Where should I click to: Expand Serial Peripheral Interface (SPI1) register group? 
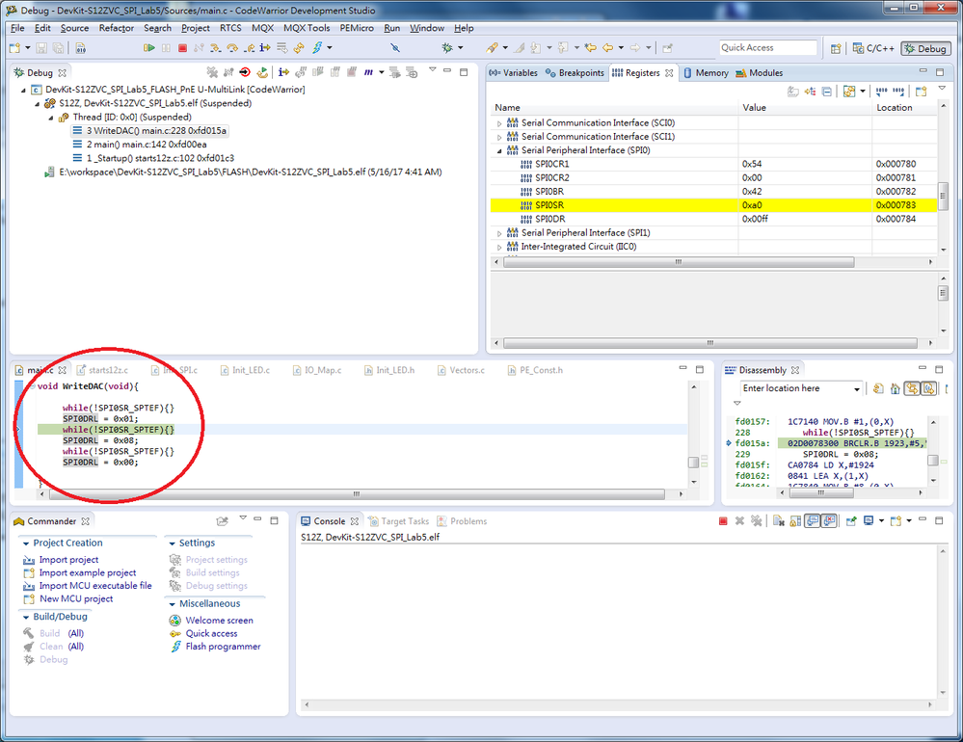pyautogui.click(x=499, y=233)
